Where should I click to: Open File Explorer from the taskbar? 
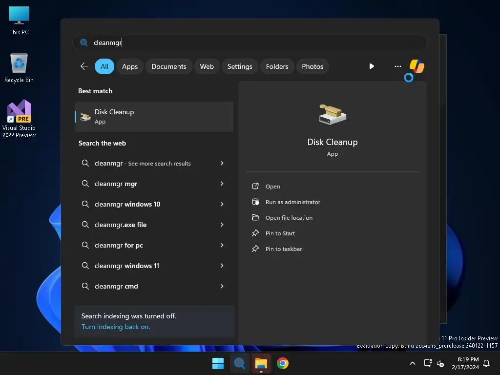tap(261, 363)
